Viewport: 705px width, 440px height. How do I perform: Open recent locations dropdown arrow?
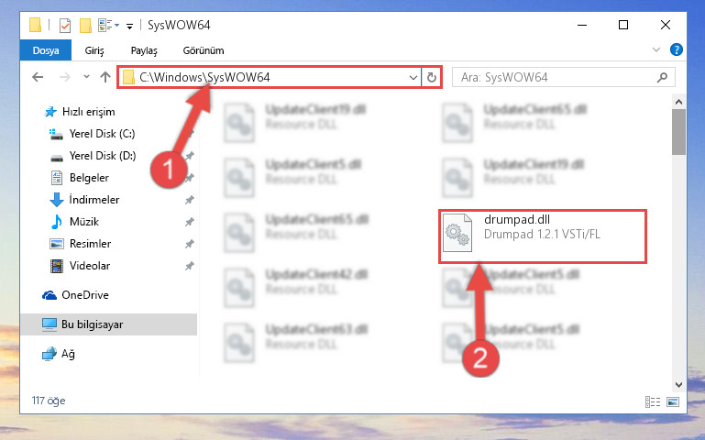pos(86,77)
